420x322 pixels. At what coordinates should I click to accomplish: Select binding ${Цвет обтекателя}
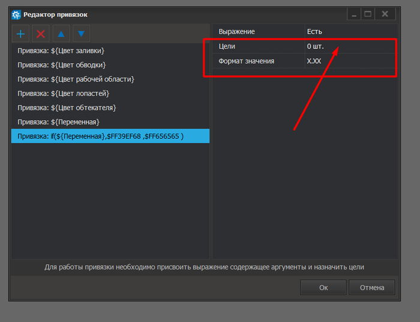[67, 108]
